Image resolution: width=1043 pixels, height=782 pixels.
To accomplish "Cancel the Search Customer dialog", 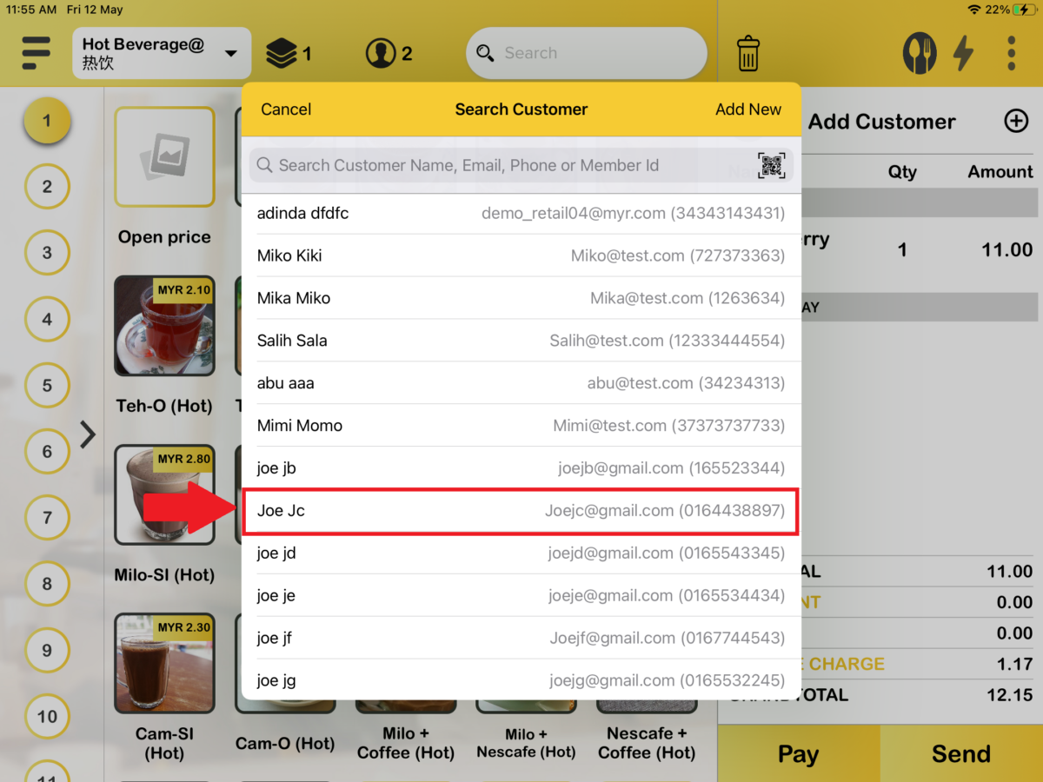I will click(286, 109).
